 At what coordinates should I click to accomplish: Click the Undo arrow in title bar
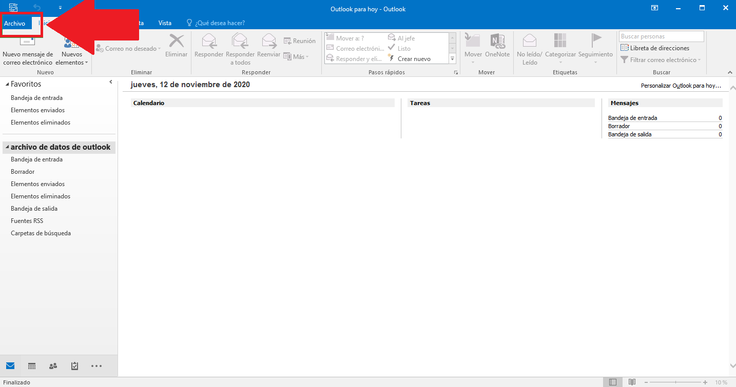37,7
